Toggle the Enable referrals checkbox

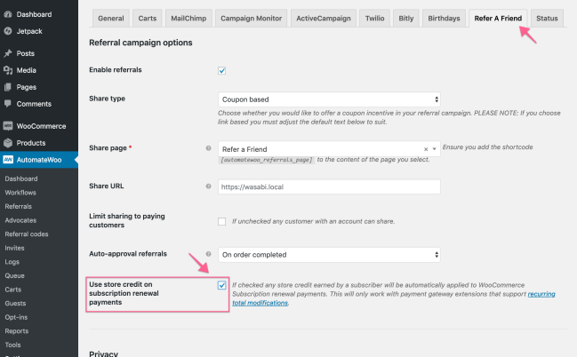tap(221, 70)
